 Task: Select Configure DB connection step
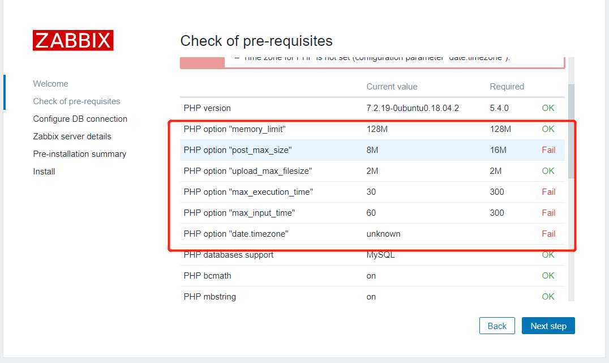tap(80, 118)
